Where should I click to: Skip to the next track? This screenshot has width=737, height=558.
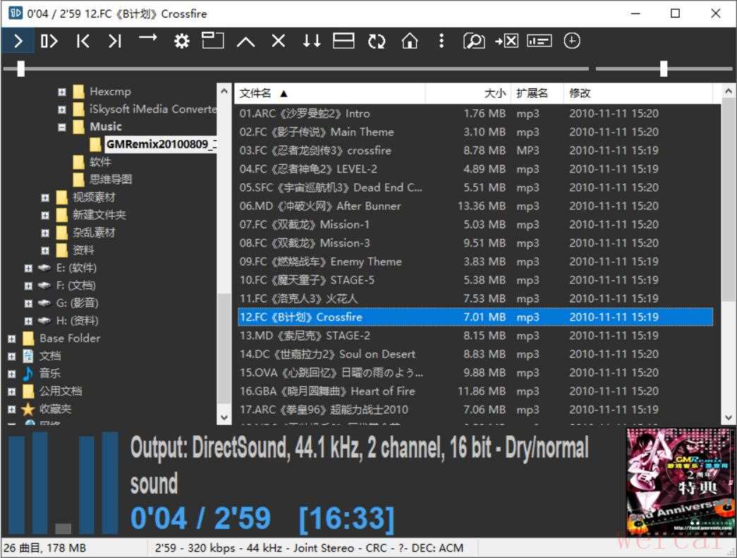click(115, 42)
